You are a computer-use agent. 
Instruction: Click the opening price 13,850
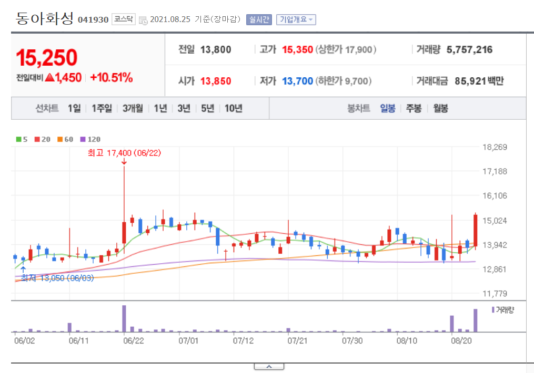point(216,81)
